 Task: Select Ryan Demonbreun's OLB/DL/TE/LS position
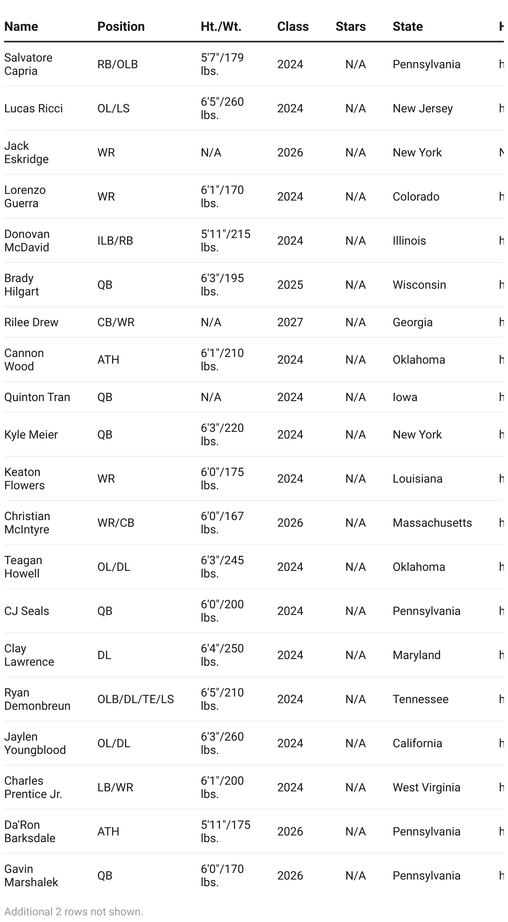point(136,699)
